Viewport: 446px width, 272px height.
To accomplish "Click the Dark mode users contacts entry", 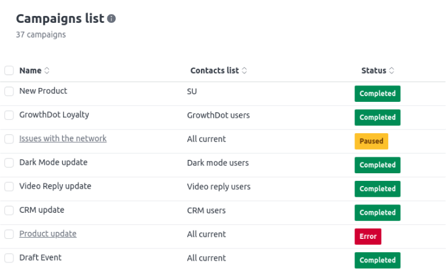I will point(218,163).
